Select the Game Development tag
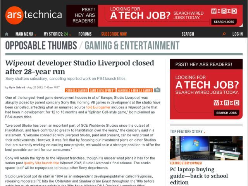 pos(102,90)
